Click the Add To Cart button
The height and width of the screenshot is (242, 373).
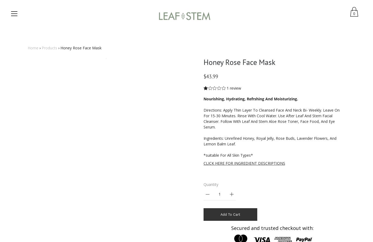pos(230,214)
